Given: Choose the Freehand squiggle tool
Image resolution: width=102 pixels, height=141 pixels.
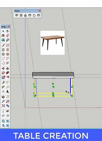Looking at the screenshot, I should tap(8, 46).
